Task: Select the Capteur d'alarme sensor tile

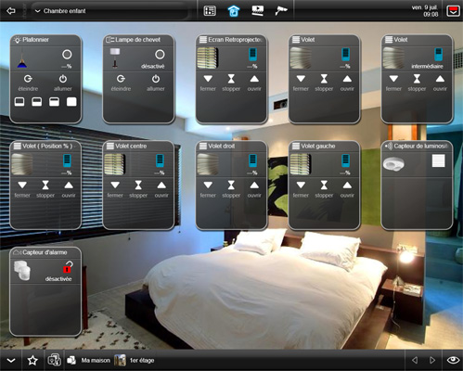Action: (45, 291)
